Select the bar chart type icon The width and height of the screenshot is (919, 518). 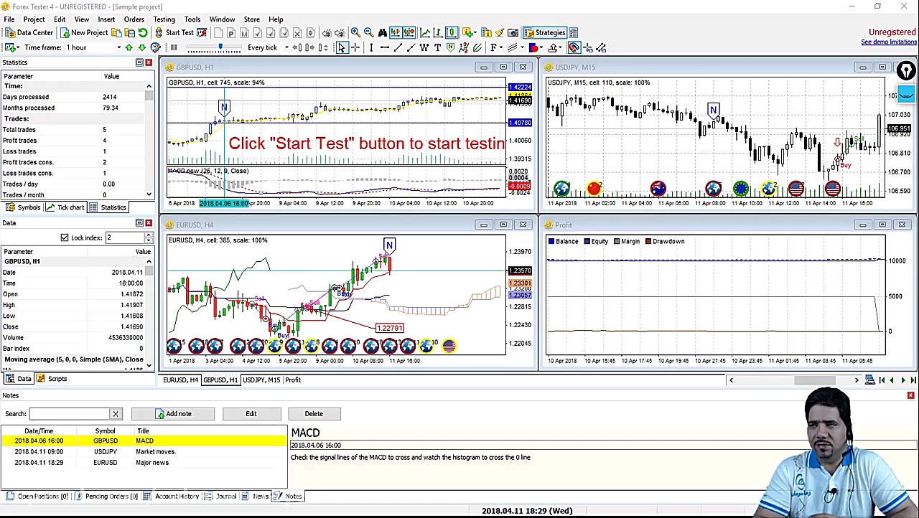pyautogui.click(x=438, y=32)
